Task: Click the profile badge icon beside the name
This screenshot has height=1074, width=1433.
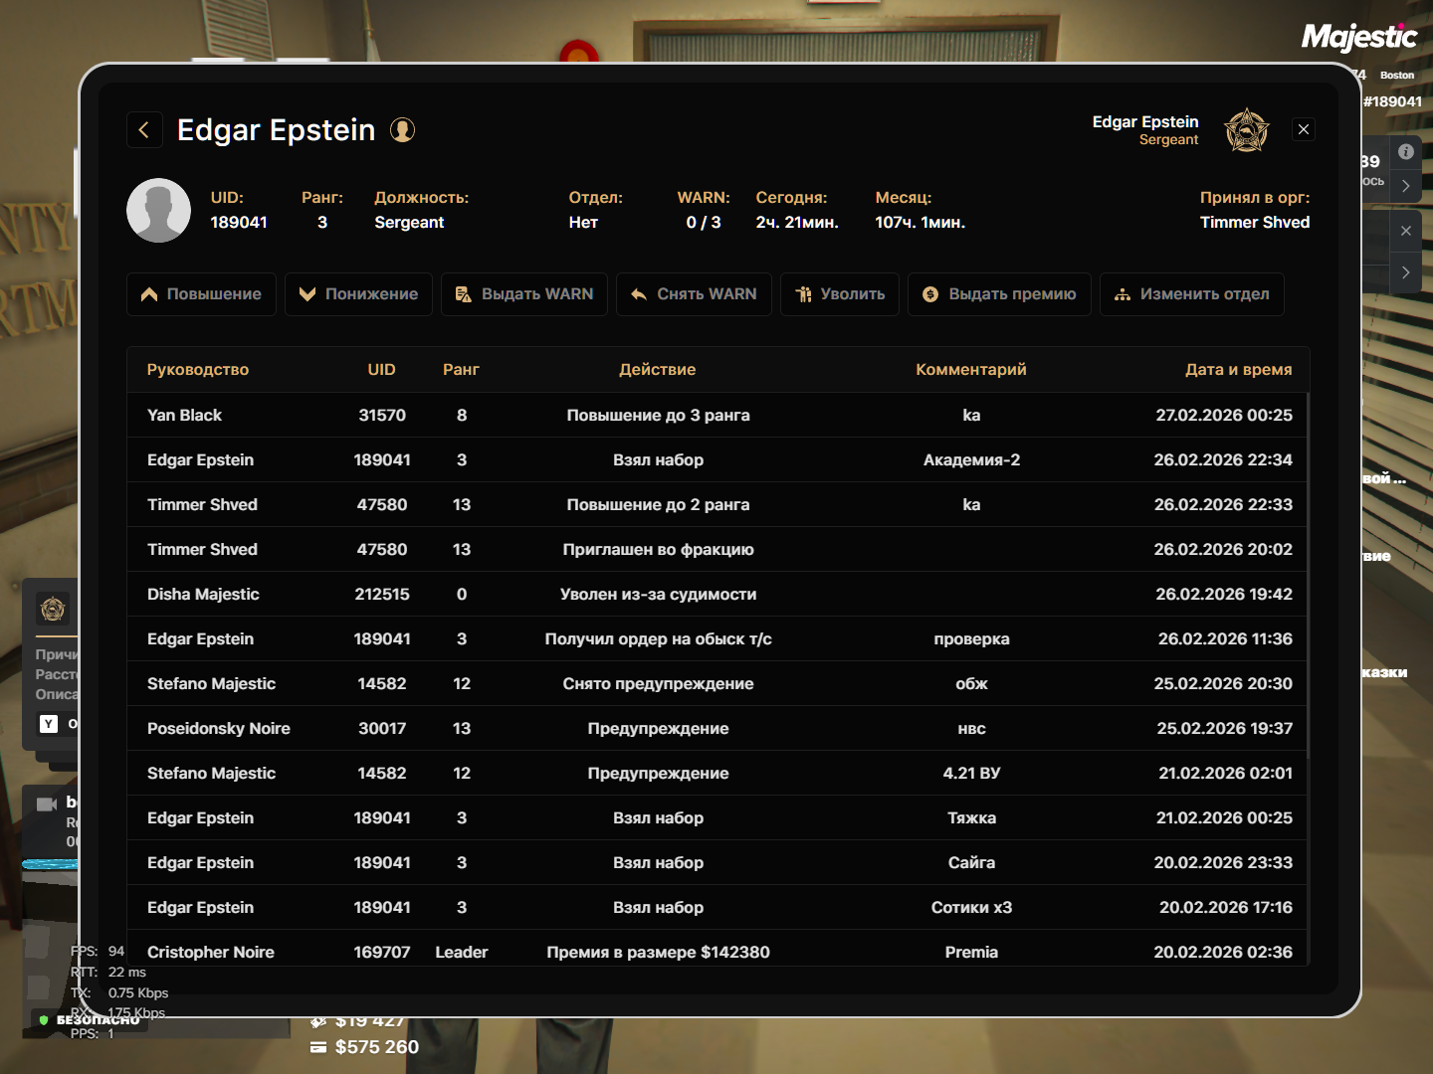Action: coord(402,130)
